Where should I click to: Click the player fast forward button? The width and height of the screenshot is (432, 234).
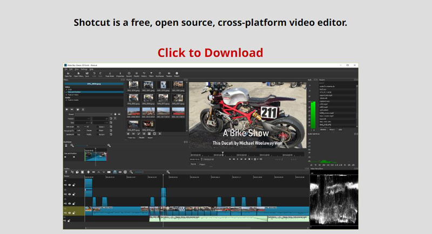coord(241,159)
